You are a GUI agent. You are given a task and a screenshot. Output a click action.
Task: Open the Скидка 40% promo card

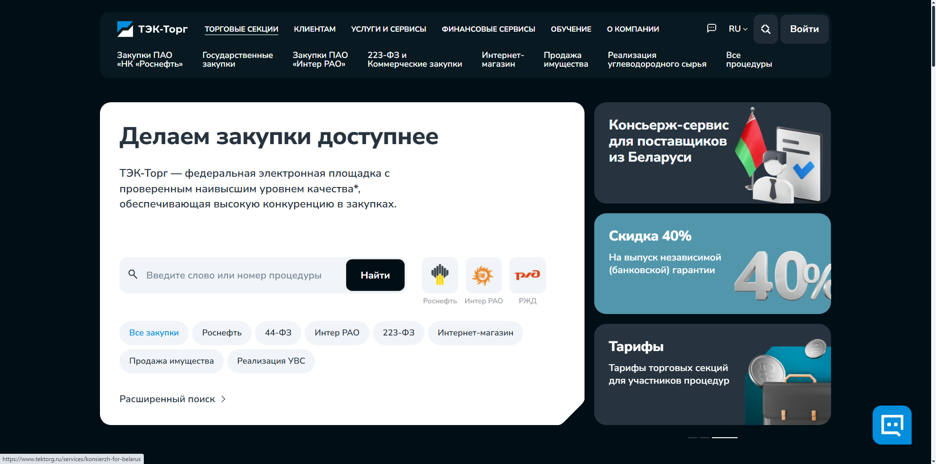point(712,263)
